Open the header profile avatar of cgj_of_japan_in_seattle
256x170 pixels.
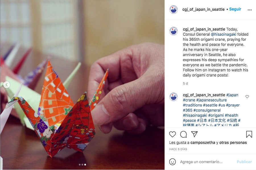pyautogui.click(x=174, y=9)
